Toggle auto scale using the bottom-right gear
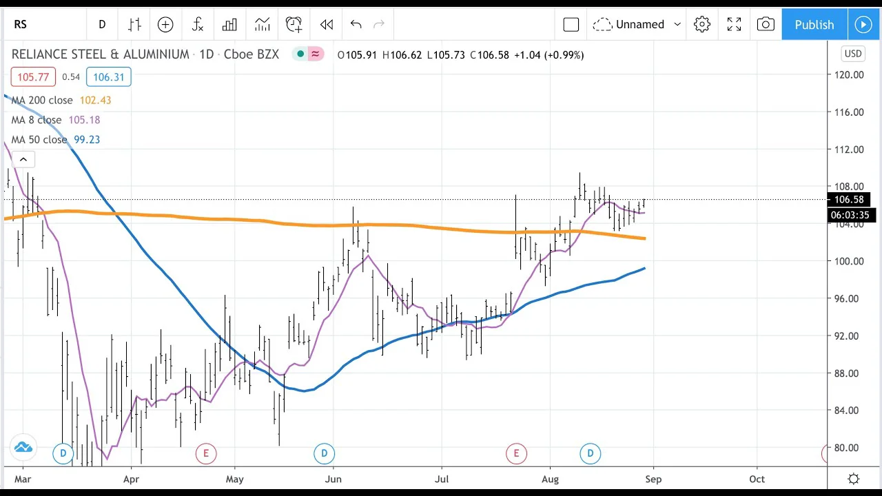 [854, 479]
